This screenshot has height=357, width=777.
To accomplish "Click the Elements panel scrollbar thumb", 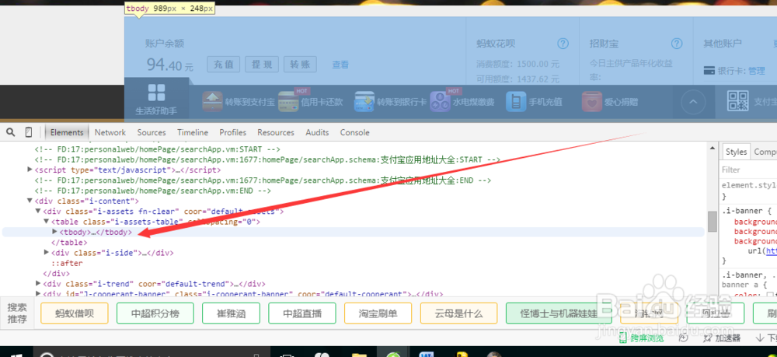I will (x=713, y=221).
